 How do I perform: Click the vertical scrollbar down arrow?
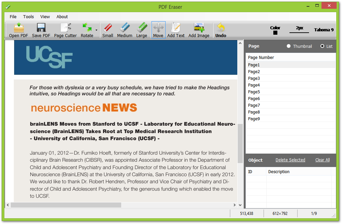tap(240, 205)
